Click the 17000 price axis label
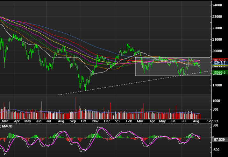This screenshot has width=228, height=157. tap(217, 85)
